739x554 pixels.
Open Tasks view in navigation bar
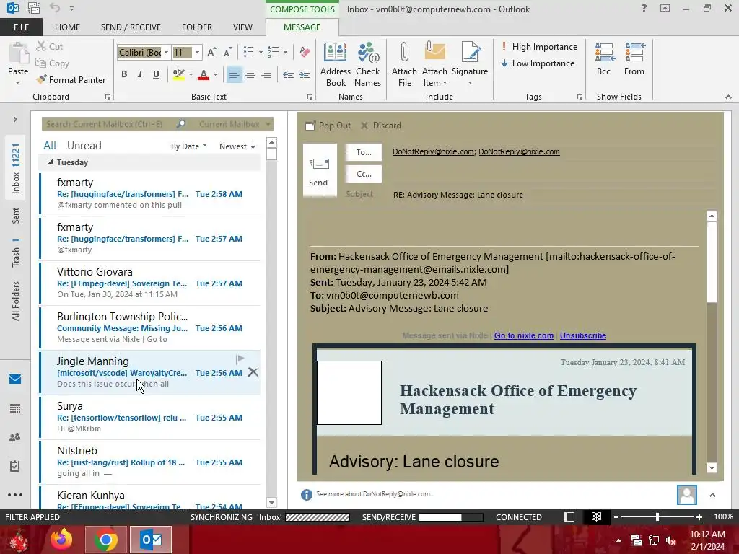tap(15, 466)
